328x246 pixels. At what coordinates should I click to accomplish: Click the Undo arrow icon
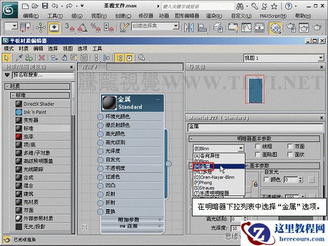(55, 6)
